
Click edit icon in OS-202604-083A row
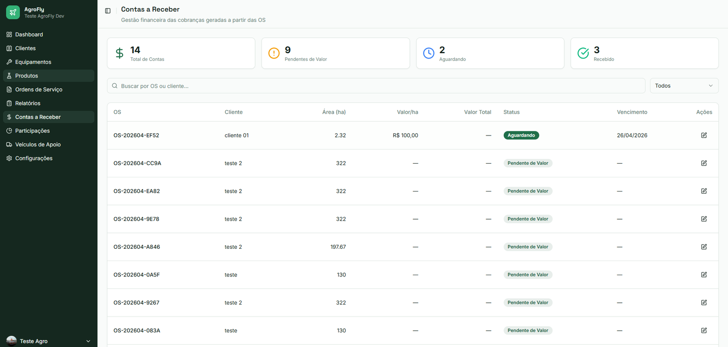pos(704,331)
